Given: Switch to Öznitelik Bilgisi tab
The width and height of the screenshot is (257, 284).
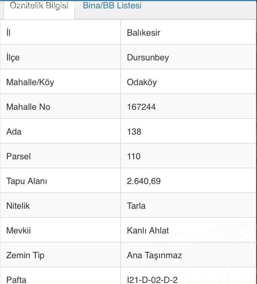Looking at the screenshot, I should [39, 6].
